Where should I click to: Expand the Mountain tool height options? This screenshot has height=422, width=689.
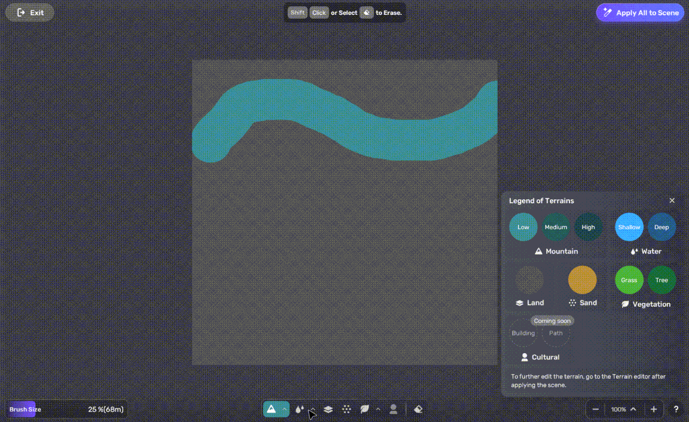284,409
